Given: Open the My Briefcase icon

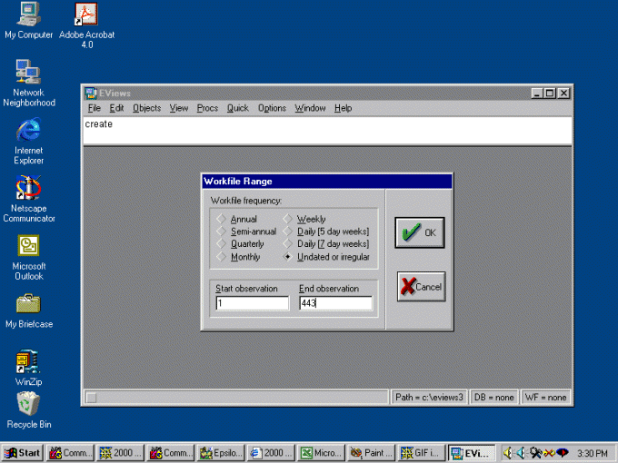Looking at the screenshot, I should point(28,304).
